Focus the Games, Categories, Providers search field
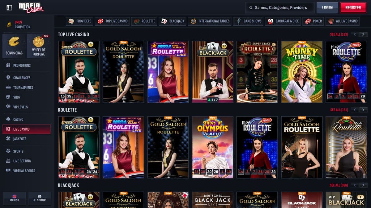Screen dimensions: 371x208 point(280,8)
